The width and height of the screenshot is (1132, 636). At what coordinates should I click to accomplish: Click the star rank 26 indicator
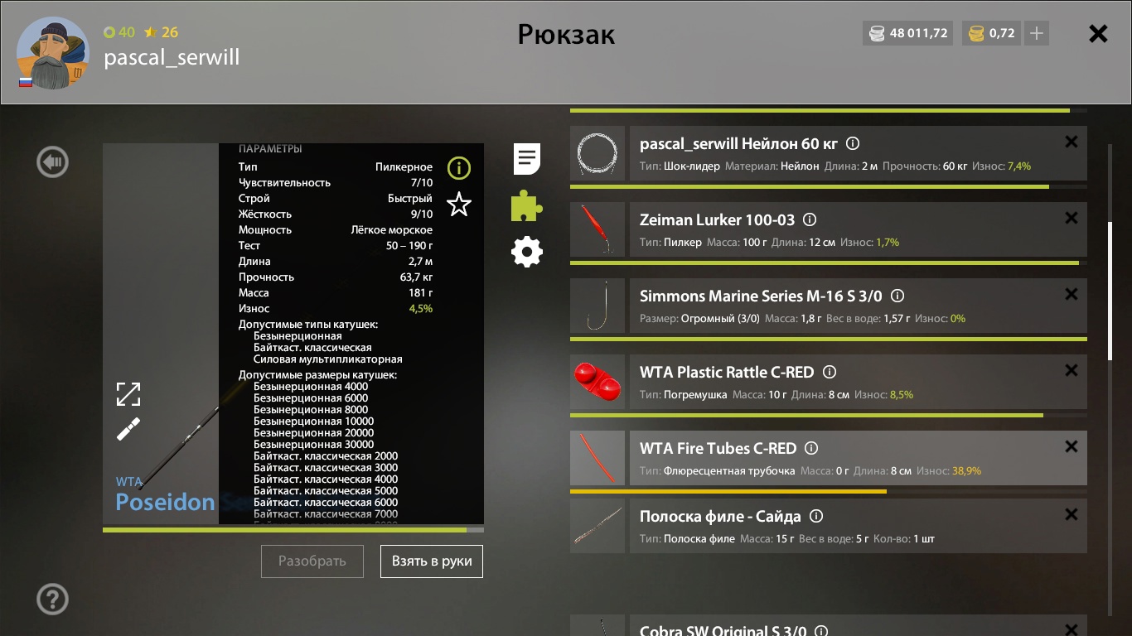point(161,32)
